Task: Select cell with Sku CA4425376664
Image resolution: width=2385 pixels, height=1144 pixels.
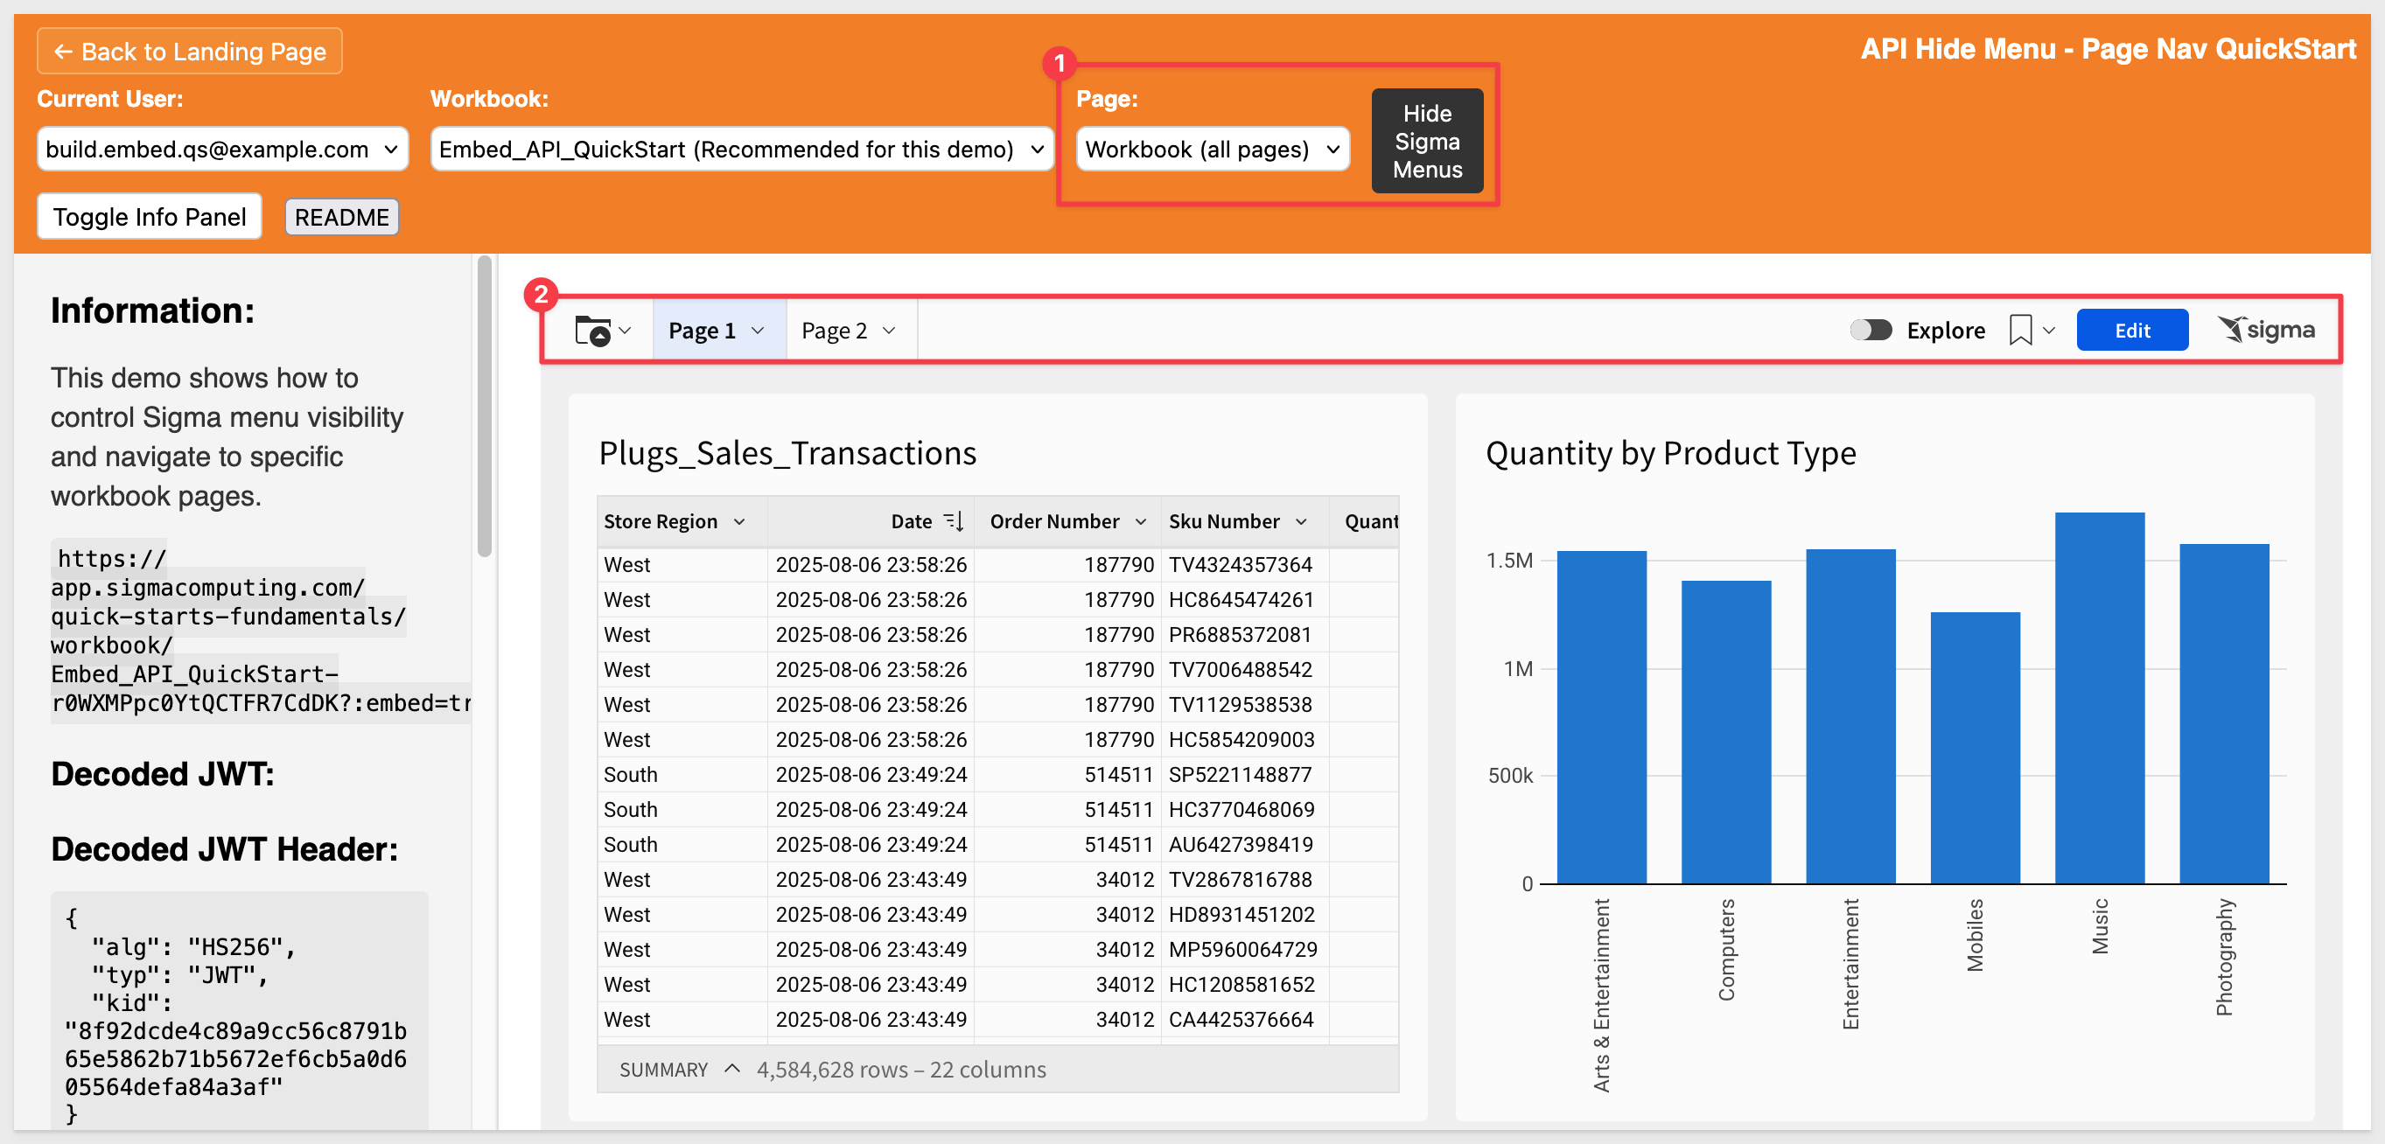Action: click(1243, 1020)
